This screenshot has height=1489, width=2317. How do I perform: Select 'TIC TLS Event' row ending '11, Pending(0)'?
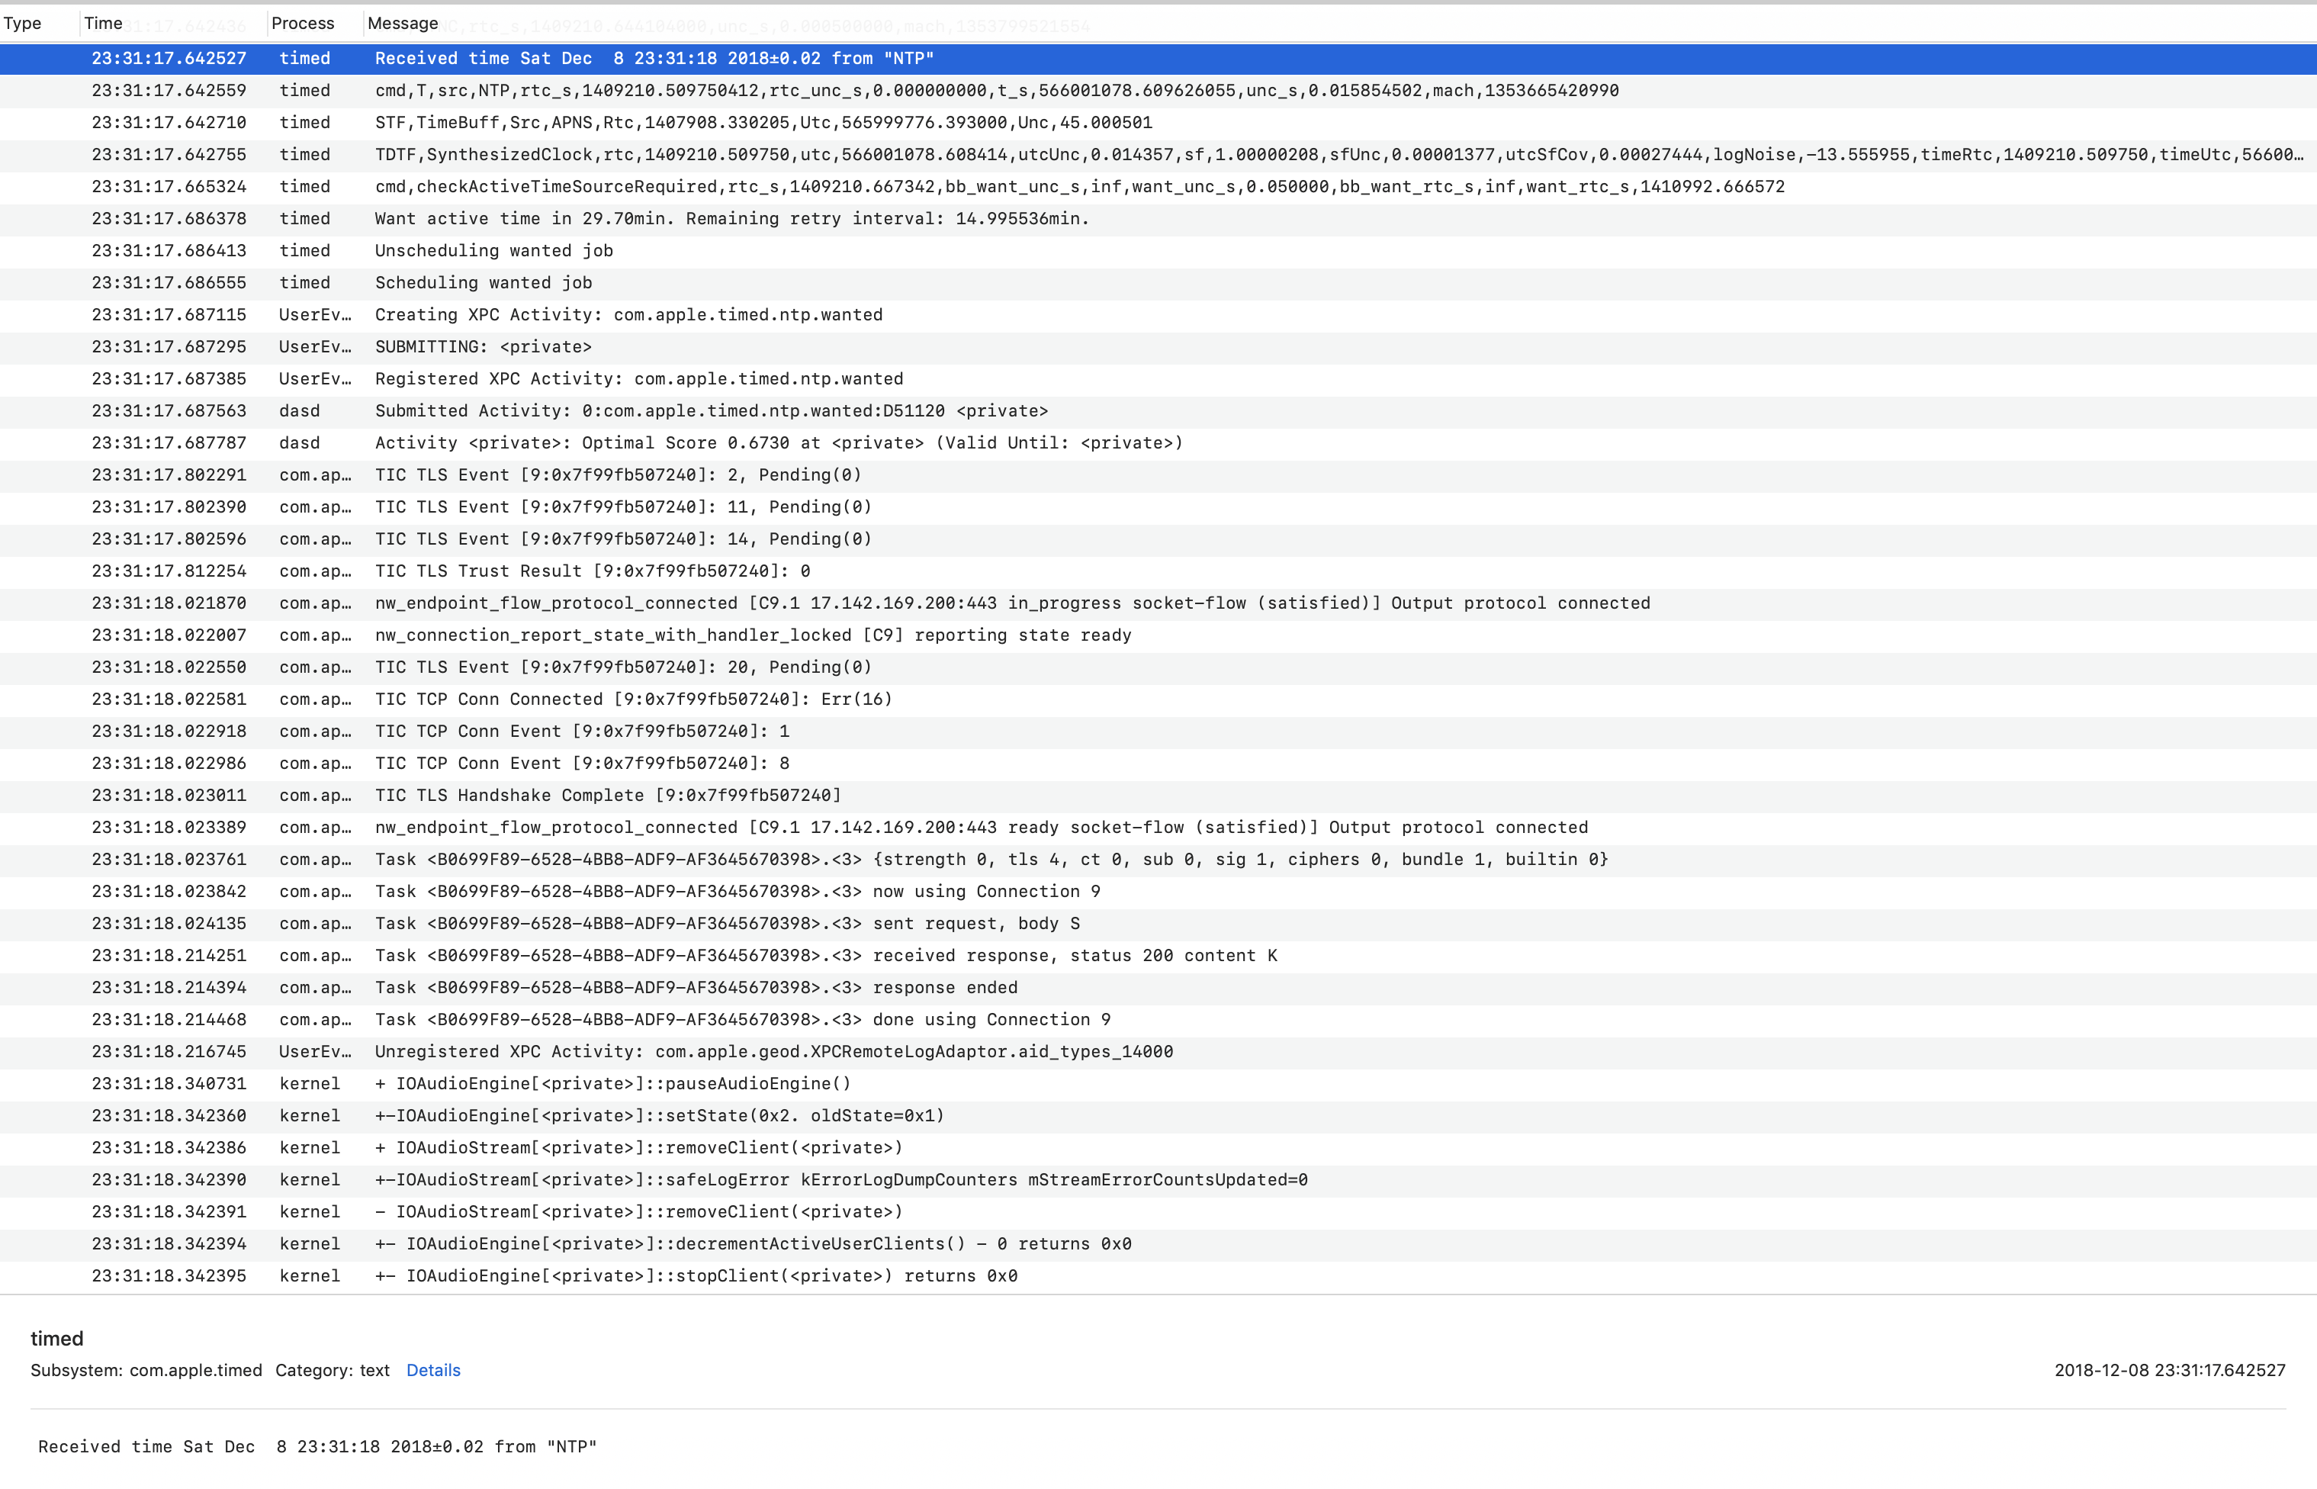(x=1158, y=507)
